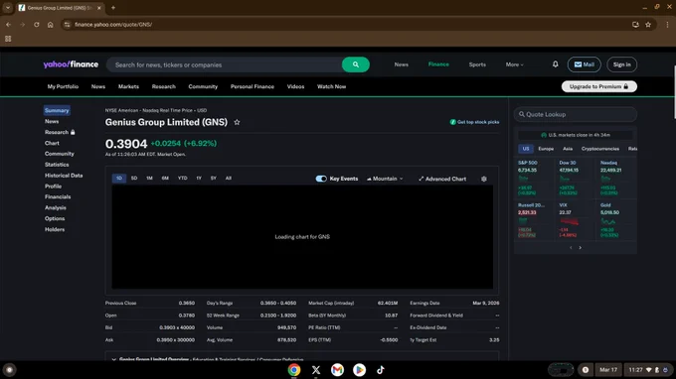
Task: Click the green search magnifier button
Action: 355,64
